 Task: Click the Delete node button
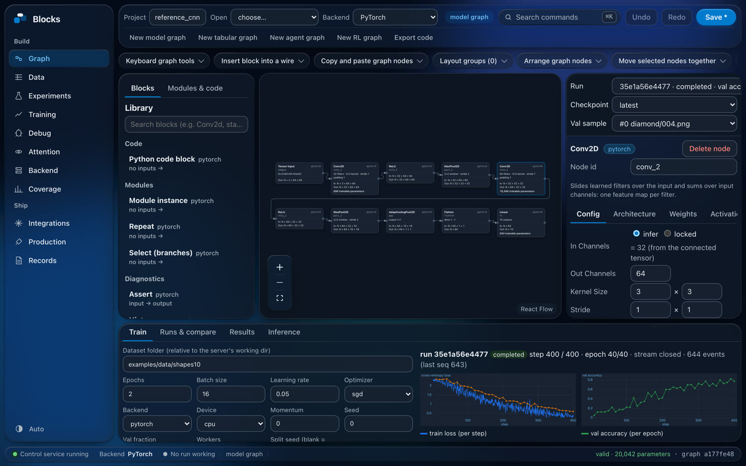[710, 149]
